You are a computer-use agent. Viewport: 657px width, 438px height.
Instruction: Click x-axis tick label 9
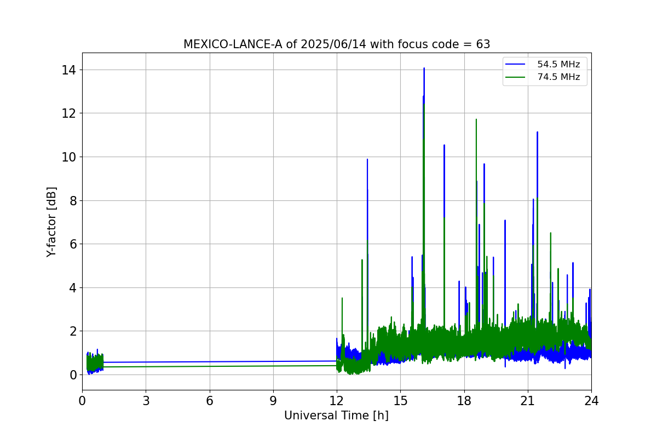coord(273,401)
